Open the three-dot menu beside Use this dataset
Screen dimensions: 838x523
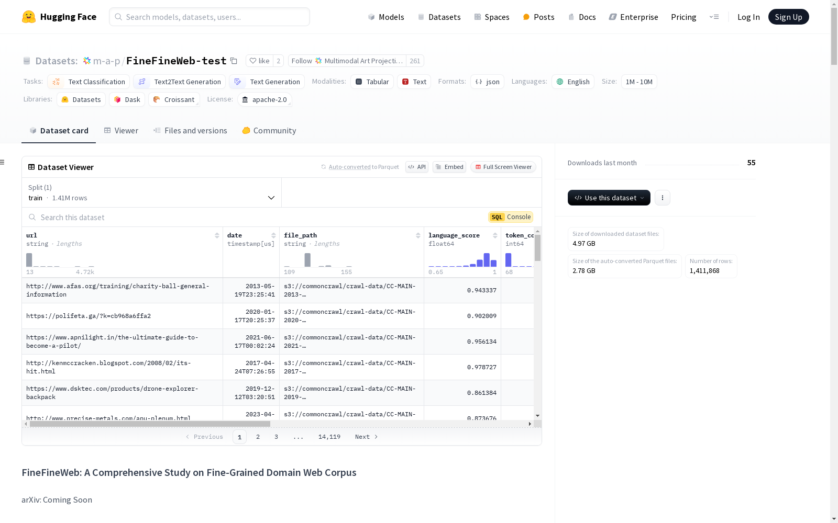pos(663,198)
